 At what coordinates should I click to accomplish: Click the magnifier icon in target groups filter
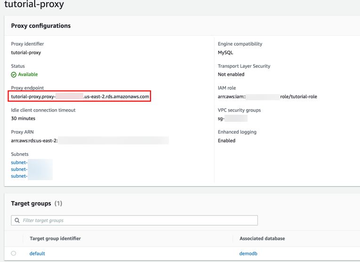click(17, 221)
